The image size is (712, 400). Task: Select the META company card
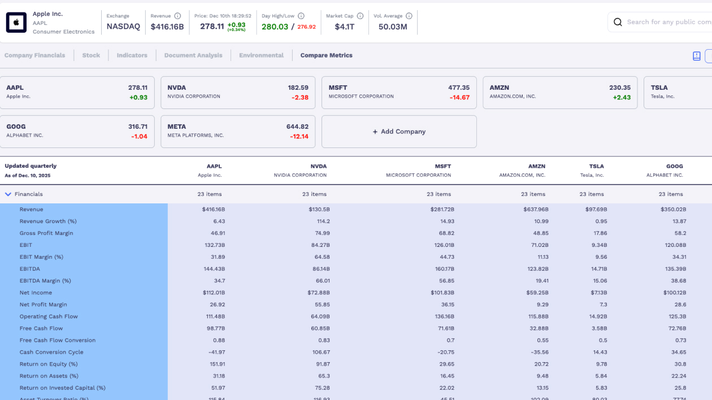(238, 132)
